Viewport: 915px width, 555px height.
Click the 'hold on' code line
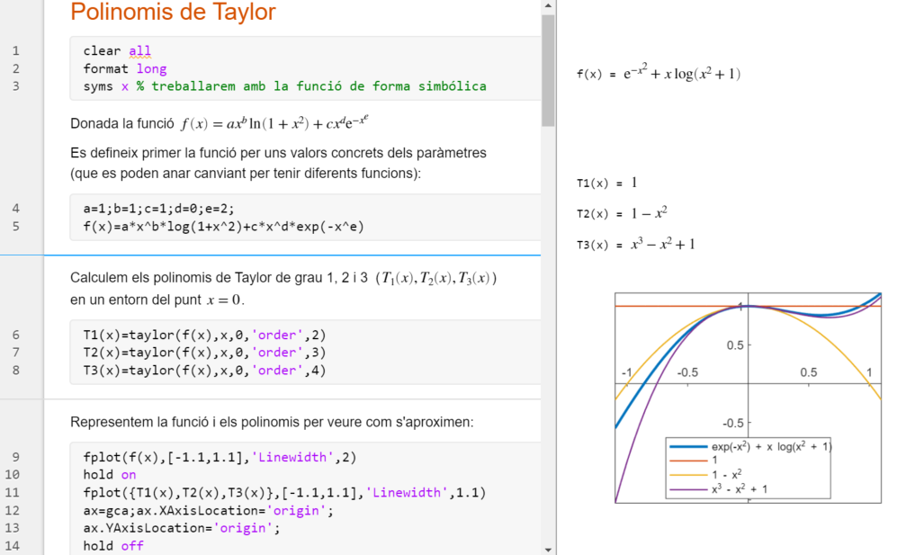[x=110, y=474]
